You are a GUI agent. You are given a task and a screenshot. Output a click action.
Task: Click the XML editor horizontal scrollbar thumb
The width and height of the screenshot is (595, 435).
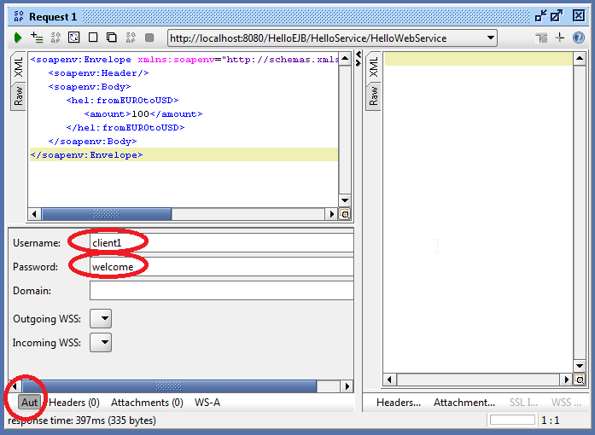103,214
